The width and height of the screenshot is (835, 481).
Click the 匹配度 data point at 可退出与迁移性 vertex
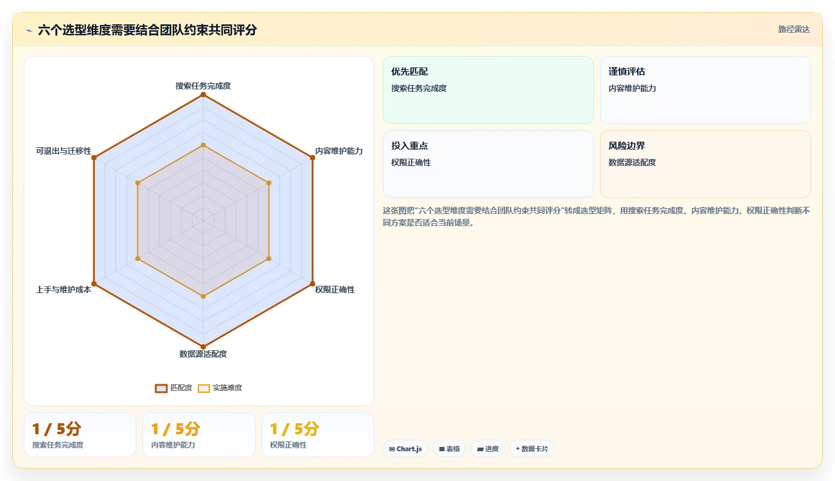94,157
